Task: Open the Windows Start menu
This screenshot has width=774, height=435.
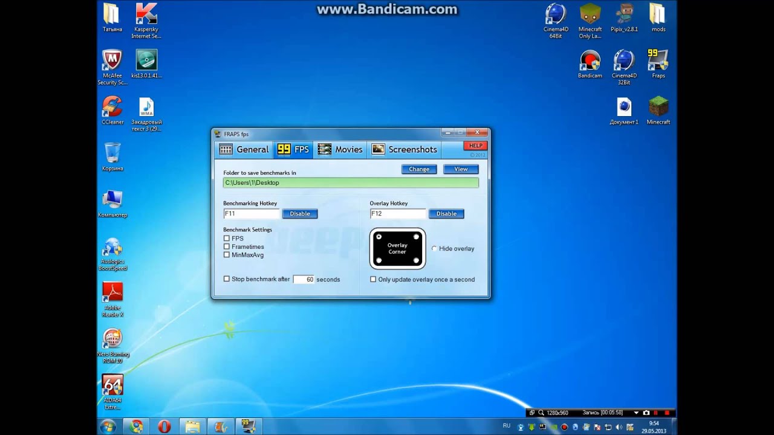Action: pyautogui.click(x=108, y=426)
